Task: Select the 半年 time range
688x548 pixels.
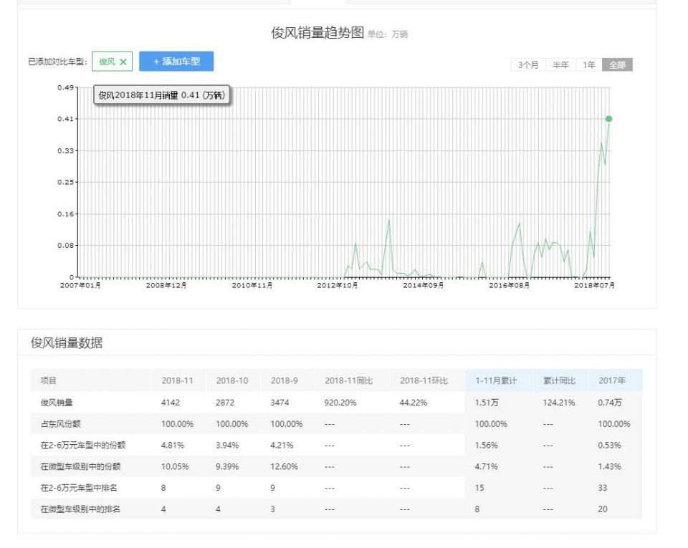Action: [x=560, y=65]
